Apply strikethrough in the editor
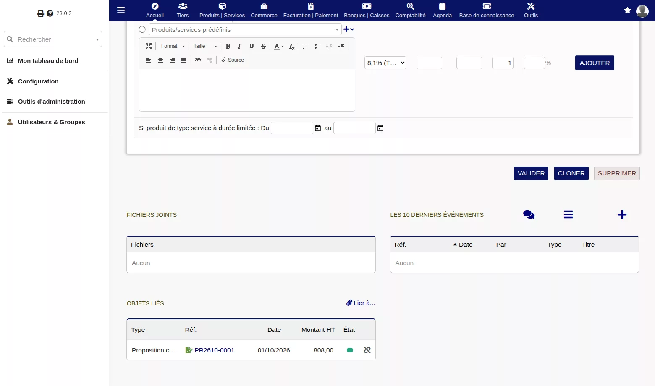Viewport: 655px width, 386px height. 263,46
